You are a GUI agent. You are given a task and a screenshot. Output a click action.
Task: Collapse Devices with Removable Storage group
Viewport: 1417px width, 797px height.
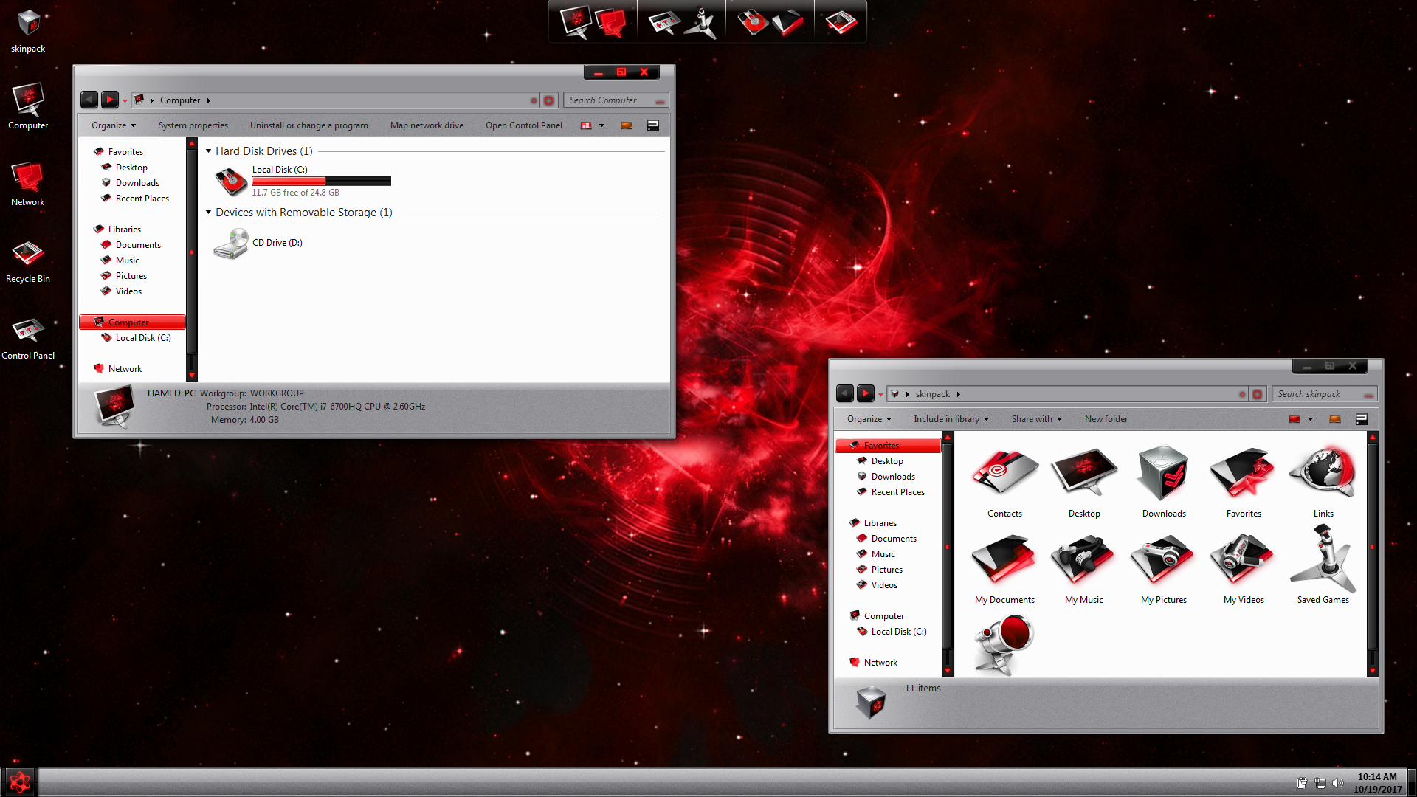[209, 213]
